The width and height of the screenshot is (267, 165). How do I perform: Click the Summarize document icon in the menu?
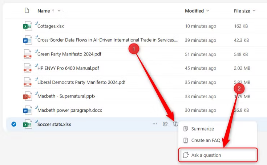(x=186, y=129)
